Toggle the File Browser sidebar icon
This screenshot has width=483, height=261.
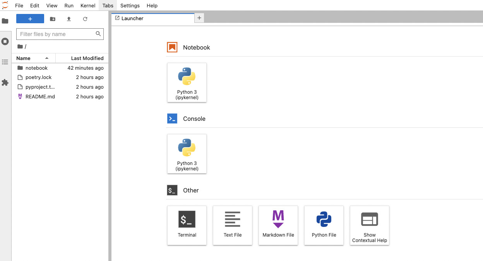coord(5,21)
